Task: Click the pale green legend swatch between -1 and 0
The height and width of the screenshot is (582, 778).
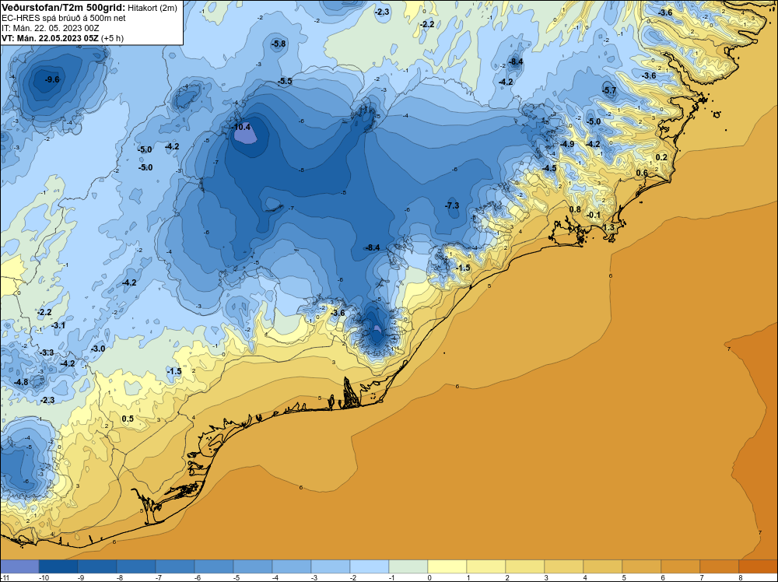Action: point(408,566)
